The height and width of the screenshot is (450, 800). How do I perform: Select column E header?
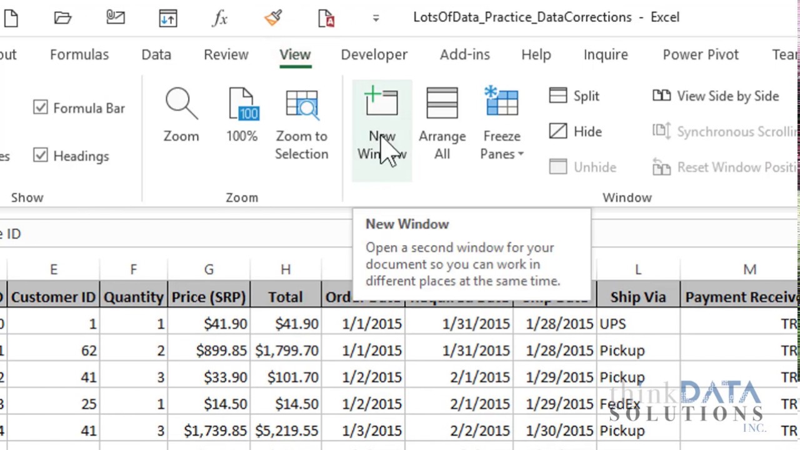53,269
